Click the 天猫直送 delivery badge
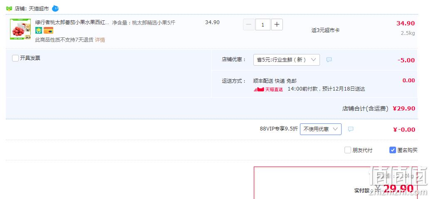This screenshot has width=431, height=199. [268, 89]
